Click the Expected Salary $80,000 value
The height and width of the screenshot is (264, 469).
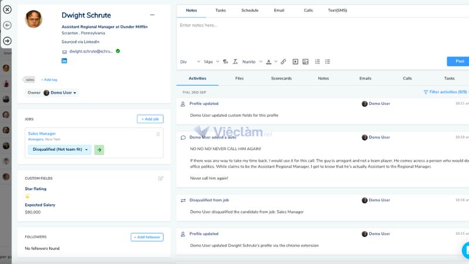(x=33, y=212)
